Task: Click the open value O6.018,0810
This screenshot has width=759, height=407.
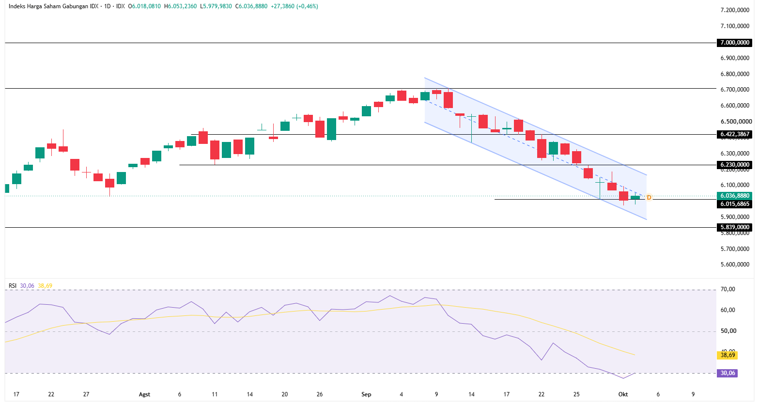Action: tap(144, 6)
